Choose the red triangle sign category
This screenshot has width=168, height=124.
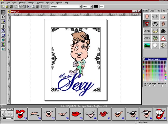163,38
